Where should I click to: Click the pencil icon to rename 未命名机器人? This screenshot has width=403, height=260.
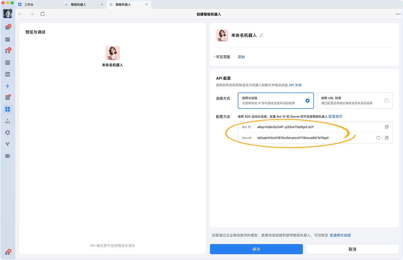tap(261, 35)
